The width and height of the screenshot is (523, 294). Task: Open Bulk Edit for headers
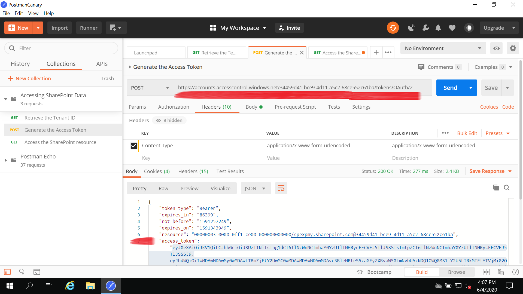click(x=467, y=133)
